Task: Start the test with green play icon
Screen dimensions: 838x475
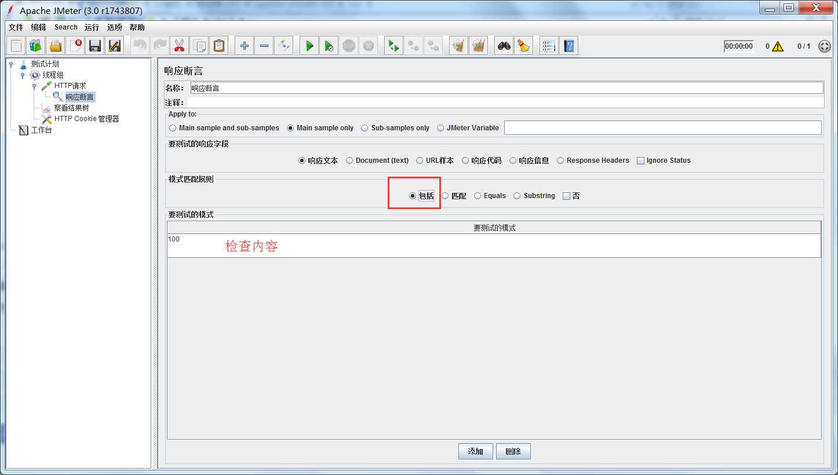Action: (x=309, y=46)
